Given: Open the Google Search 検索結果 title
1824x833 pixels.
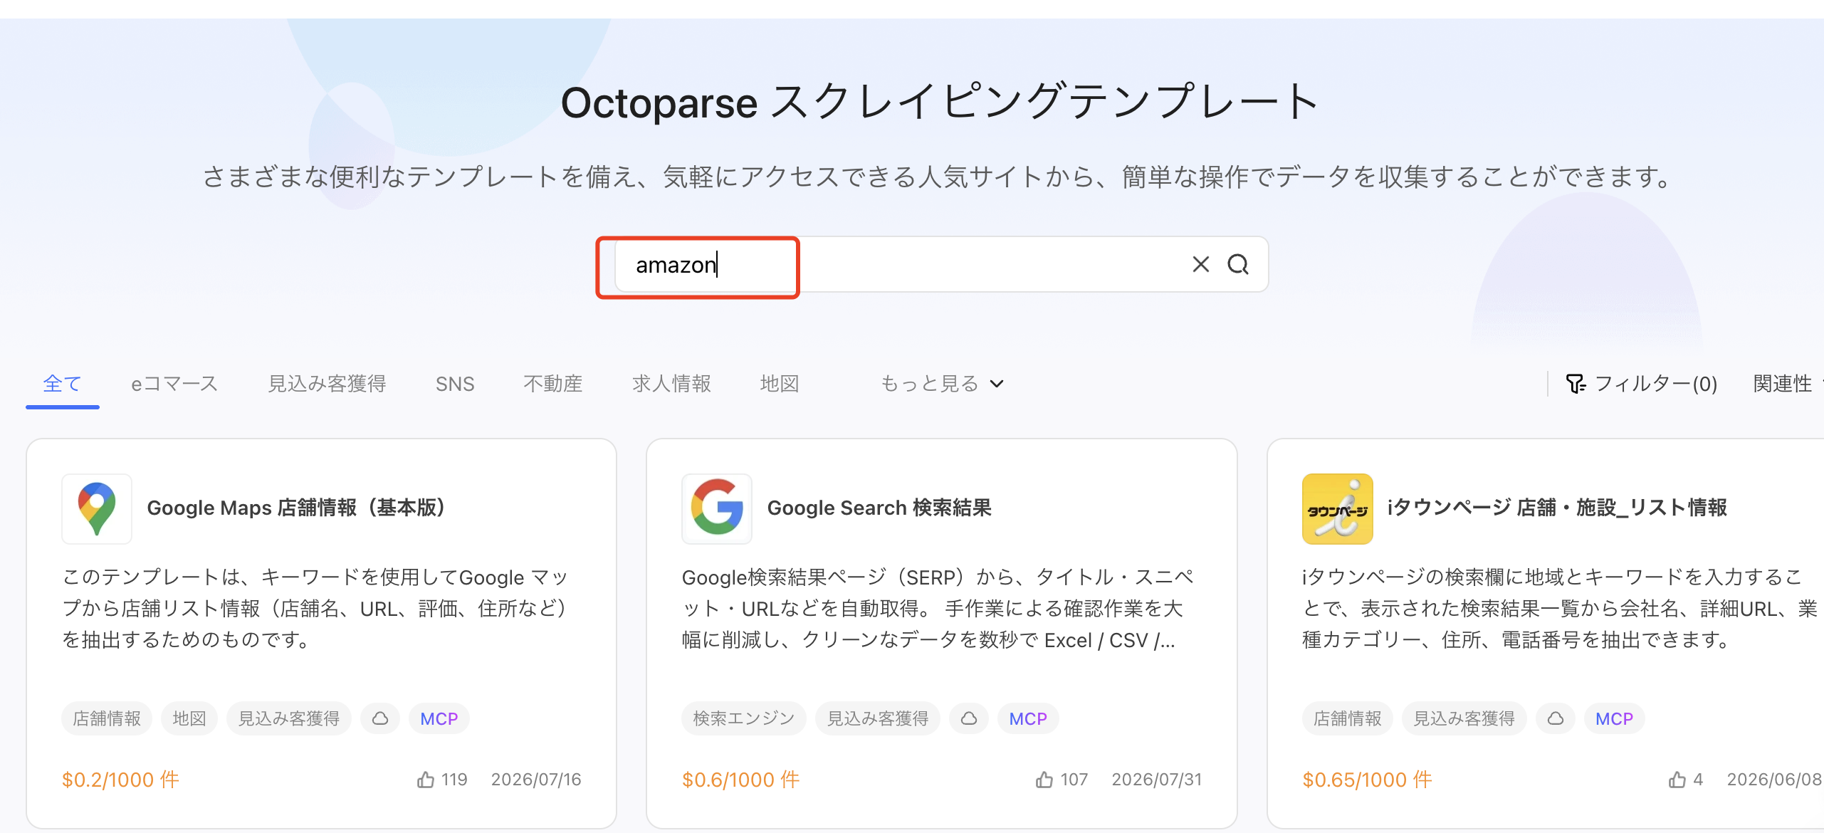Looking at the screenshot, I should point(879,508).
